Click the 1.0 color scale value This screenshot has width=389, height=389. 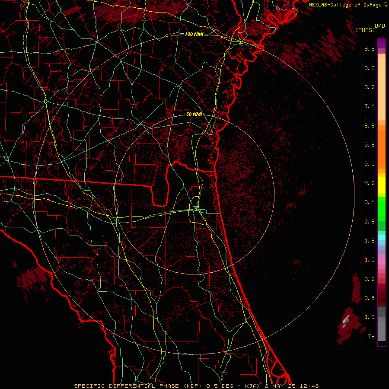370,260
